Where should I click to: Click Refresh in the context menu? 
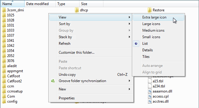click(x=91, y=44)
